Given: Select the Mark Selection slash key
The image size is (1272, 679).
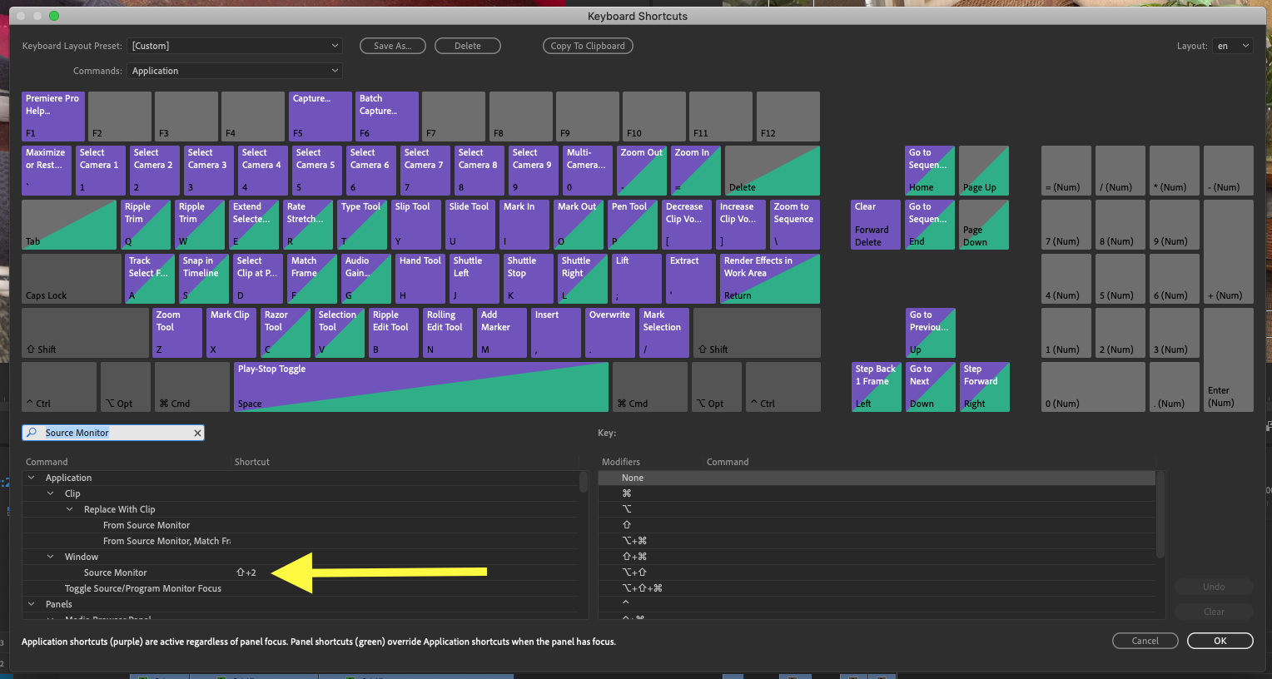Looking at the screenshot, I should (x=664, y=333).
